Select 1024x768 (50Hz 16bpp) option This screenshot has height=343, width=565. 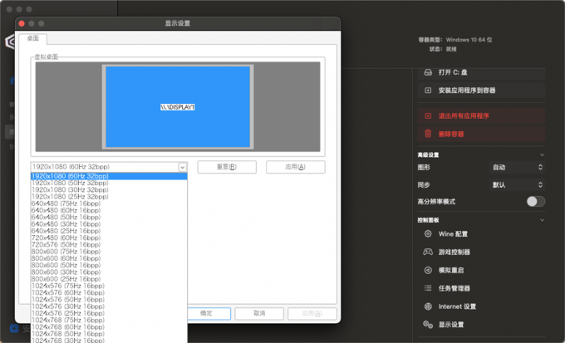tap(109, 334)
